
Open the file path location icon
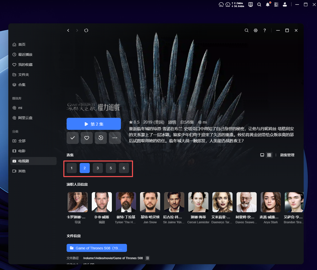click(x=148, y=258)
